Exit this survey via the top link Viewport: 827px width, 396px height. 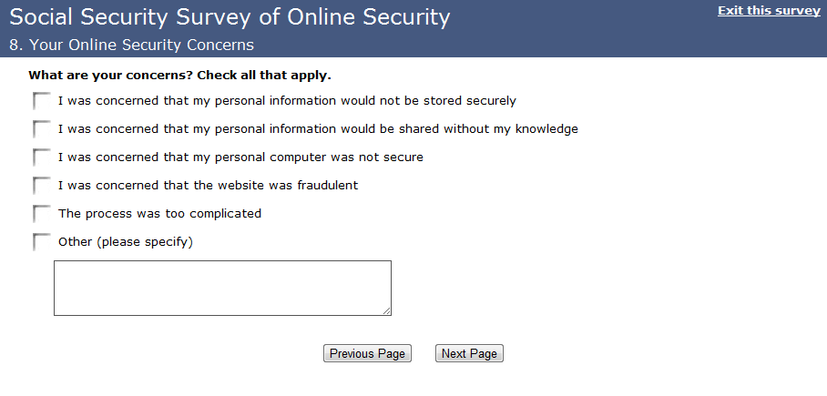pos(769,11)
